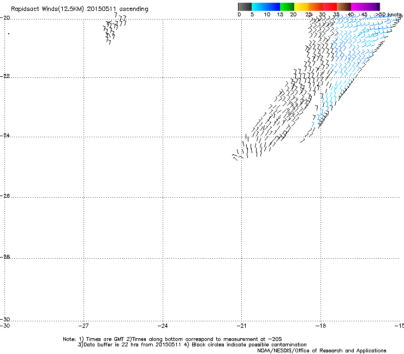Click the title 'Rapidscat Winds(12.5KM) 20150511 ascending'
This screenshot has height=354, width=404.
point(80,9)
